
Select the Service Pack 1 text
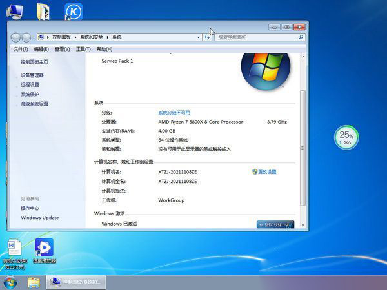pyautogui.click(x=117, y=61)
